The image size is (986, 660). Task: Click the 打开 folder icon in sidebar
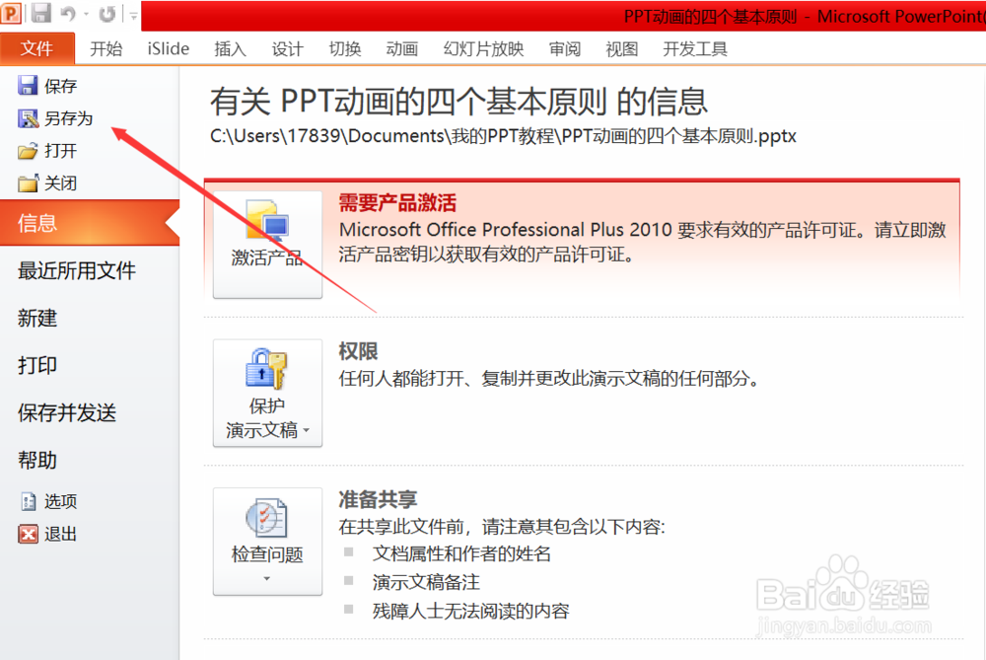point(28,150)
